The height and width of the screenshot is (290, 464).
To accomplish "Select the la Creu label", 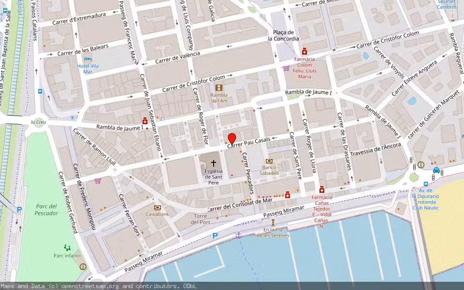I will point(39,122).
